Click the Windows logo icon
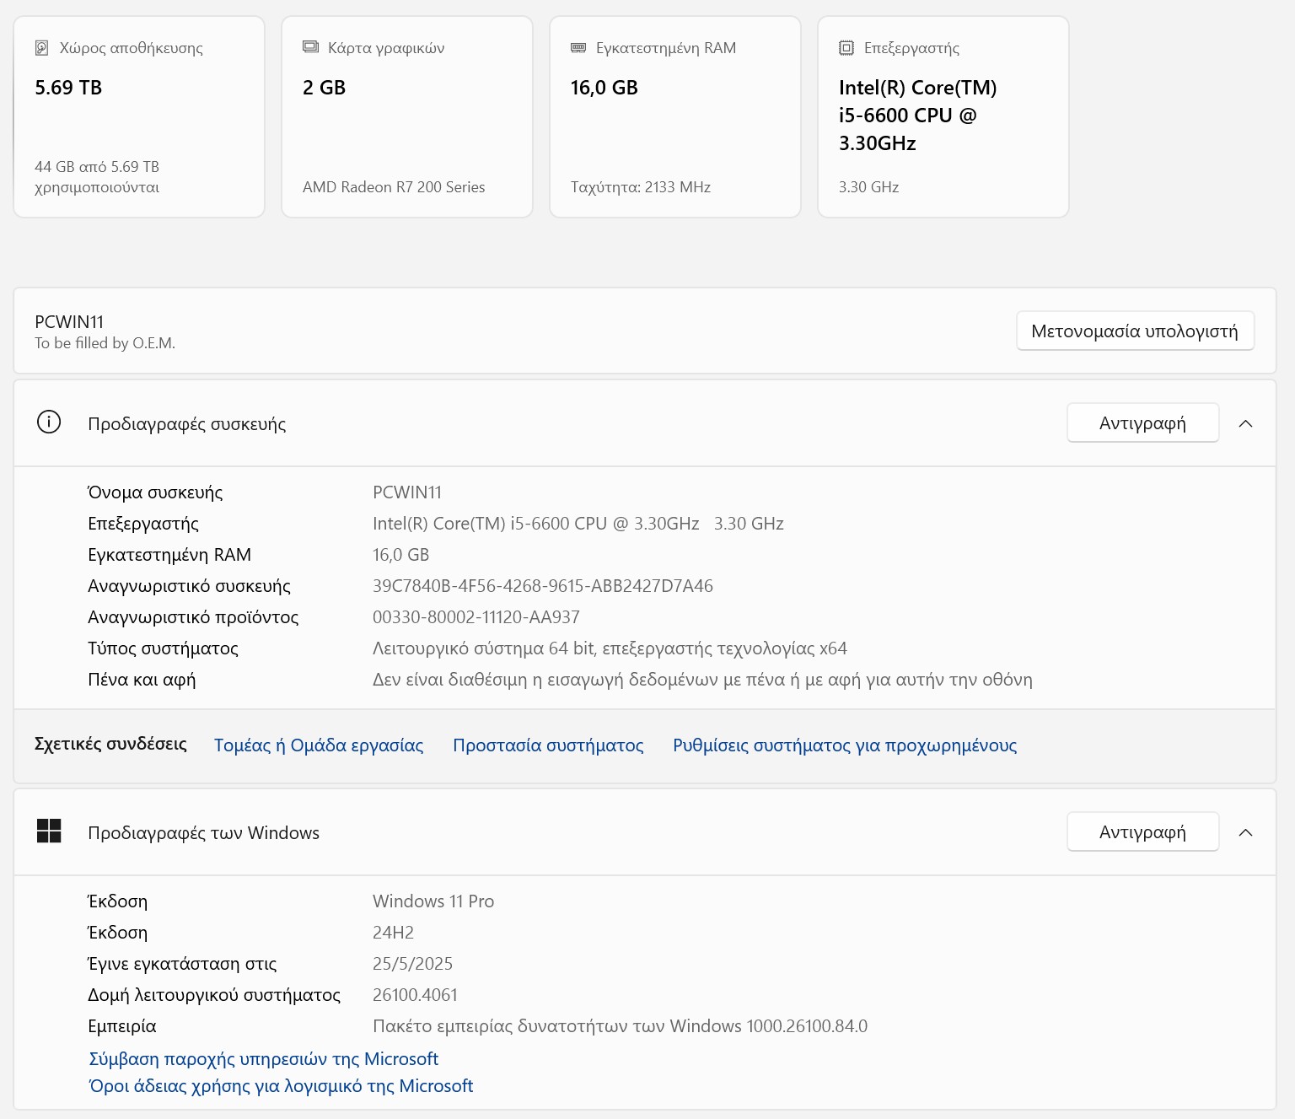The height and width of the screenshot is (1119, 1295). click(x=49, y=831)
